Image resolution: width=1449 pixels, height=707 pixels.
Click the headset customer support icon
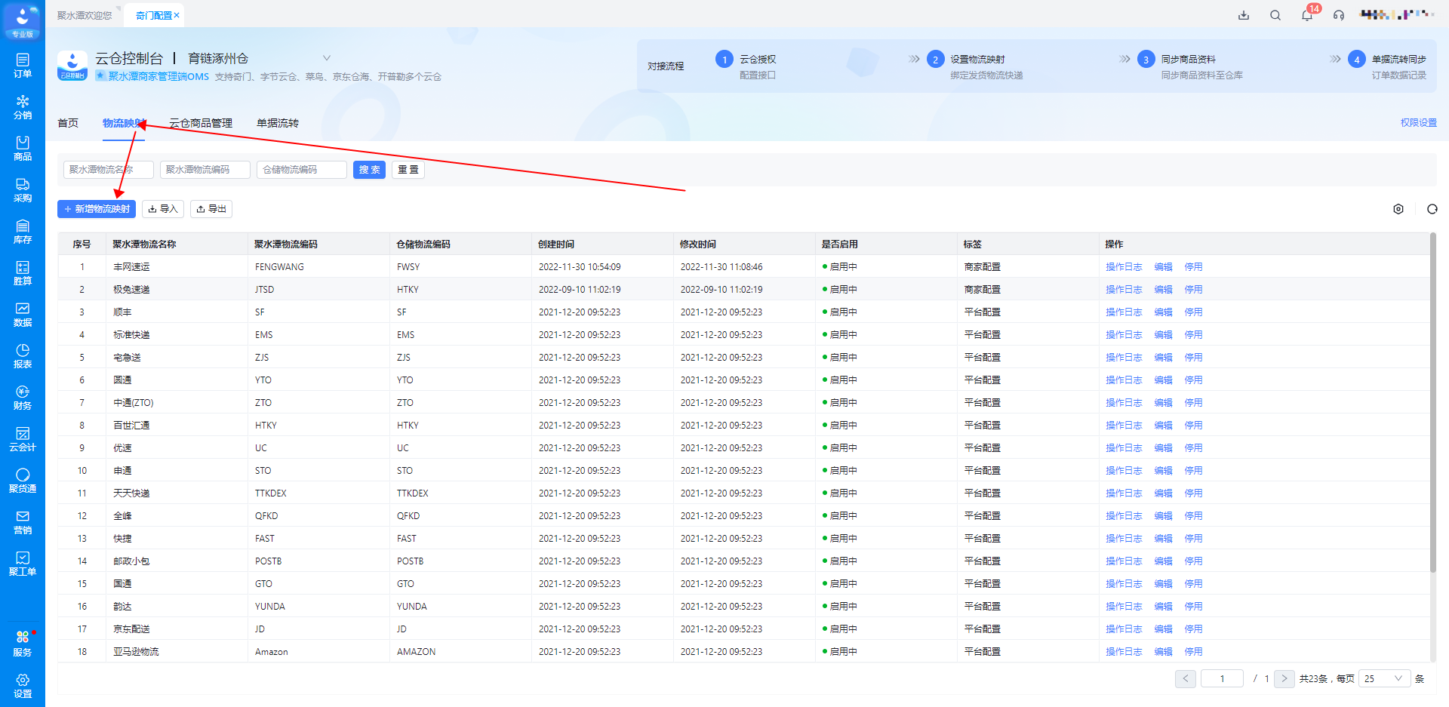(x=1339, y=15)
